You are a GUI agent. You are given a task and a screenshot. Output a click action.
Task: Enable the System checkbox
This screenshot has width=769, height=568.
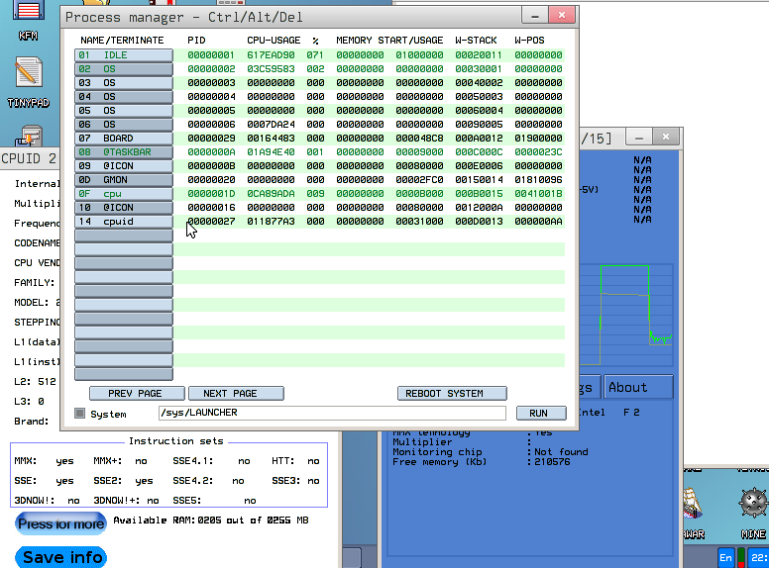tap(80, 414)
